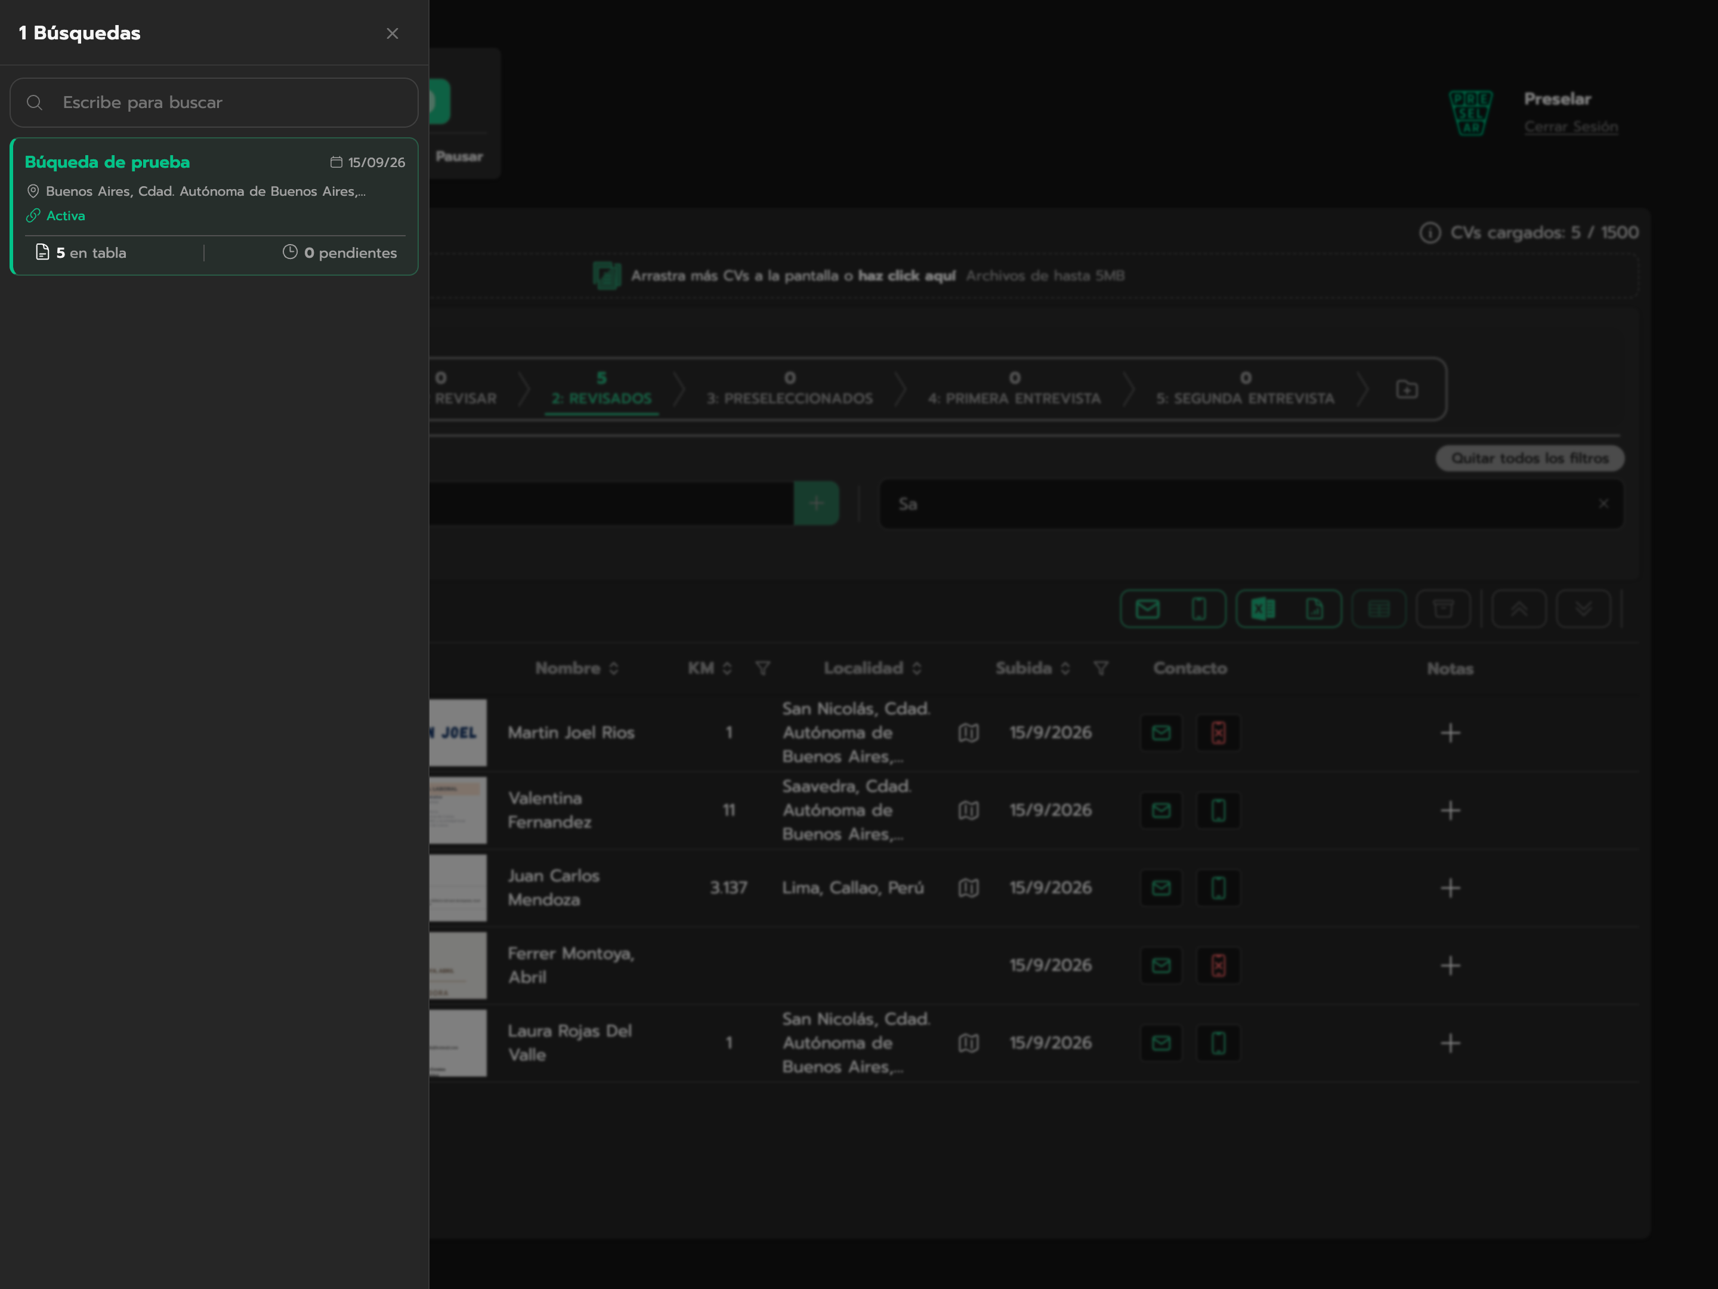Click the double chevron up toolbar button
Image resolution: width=1718 pixels, height=1289 pixels.
[1518, 608]
